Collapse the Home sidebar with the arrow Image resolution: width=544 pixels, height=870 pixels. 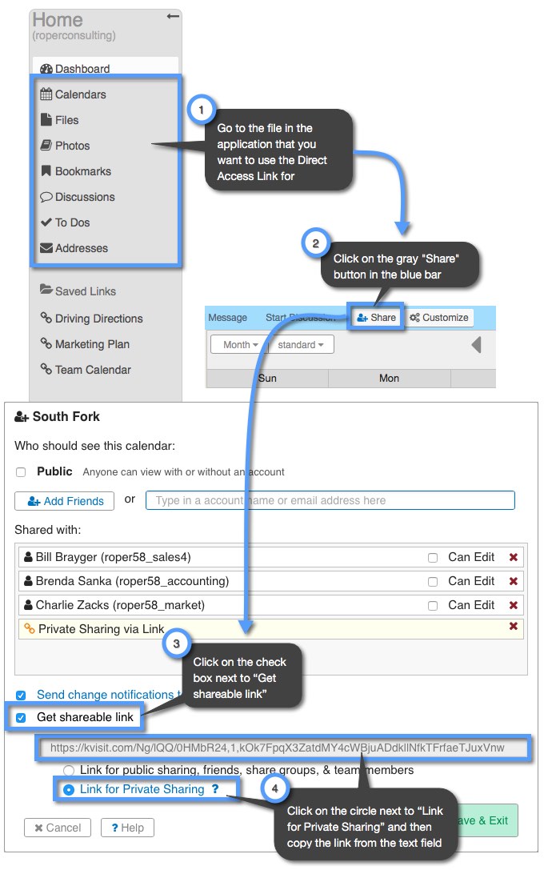(173, 15)
